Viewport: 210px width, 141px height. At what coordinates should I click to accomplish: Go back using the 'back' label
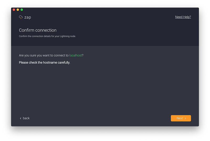26,118
